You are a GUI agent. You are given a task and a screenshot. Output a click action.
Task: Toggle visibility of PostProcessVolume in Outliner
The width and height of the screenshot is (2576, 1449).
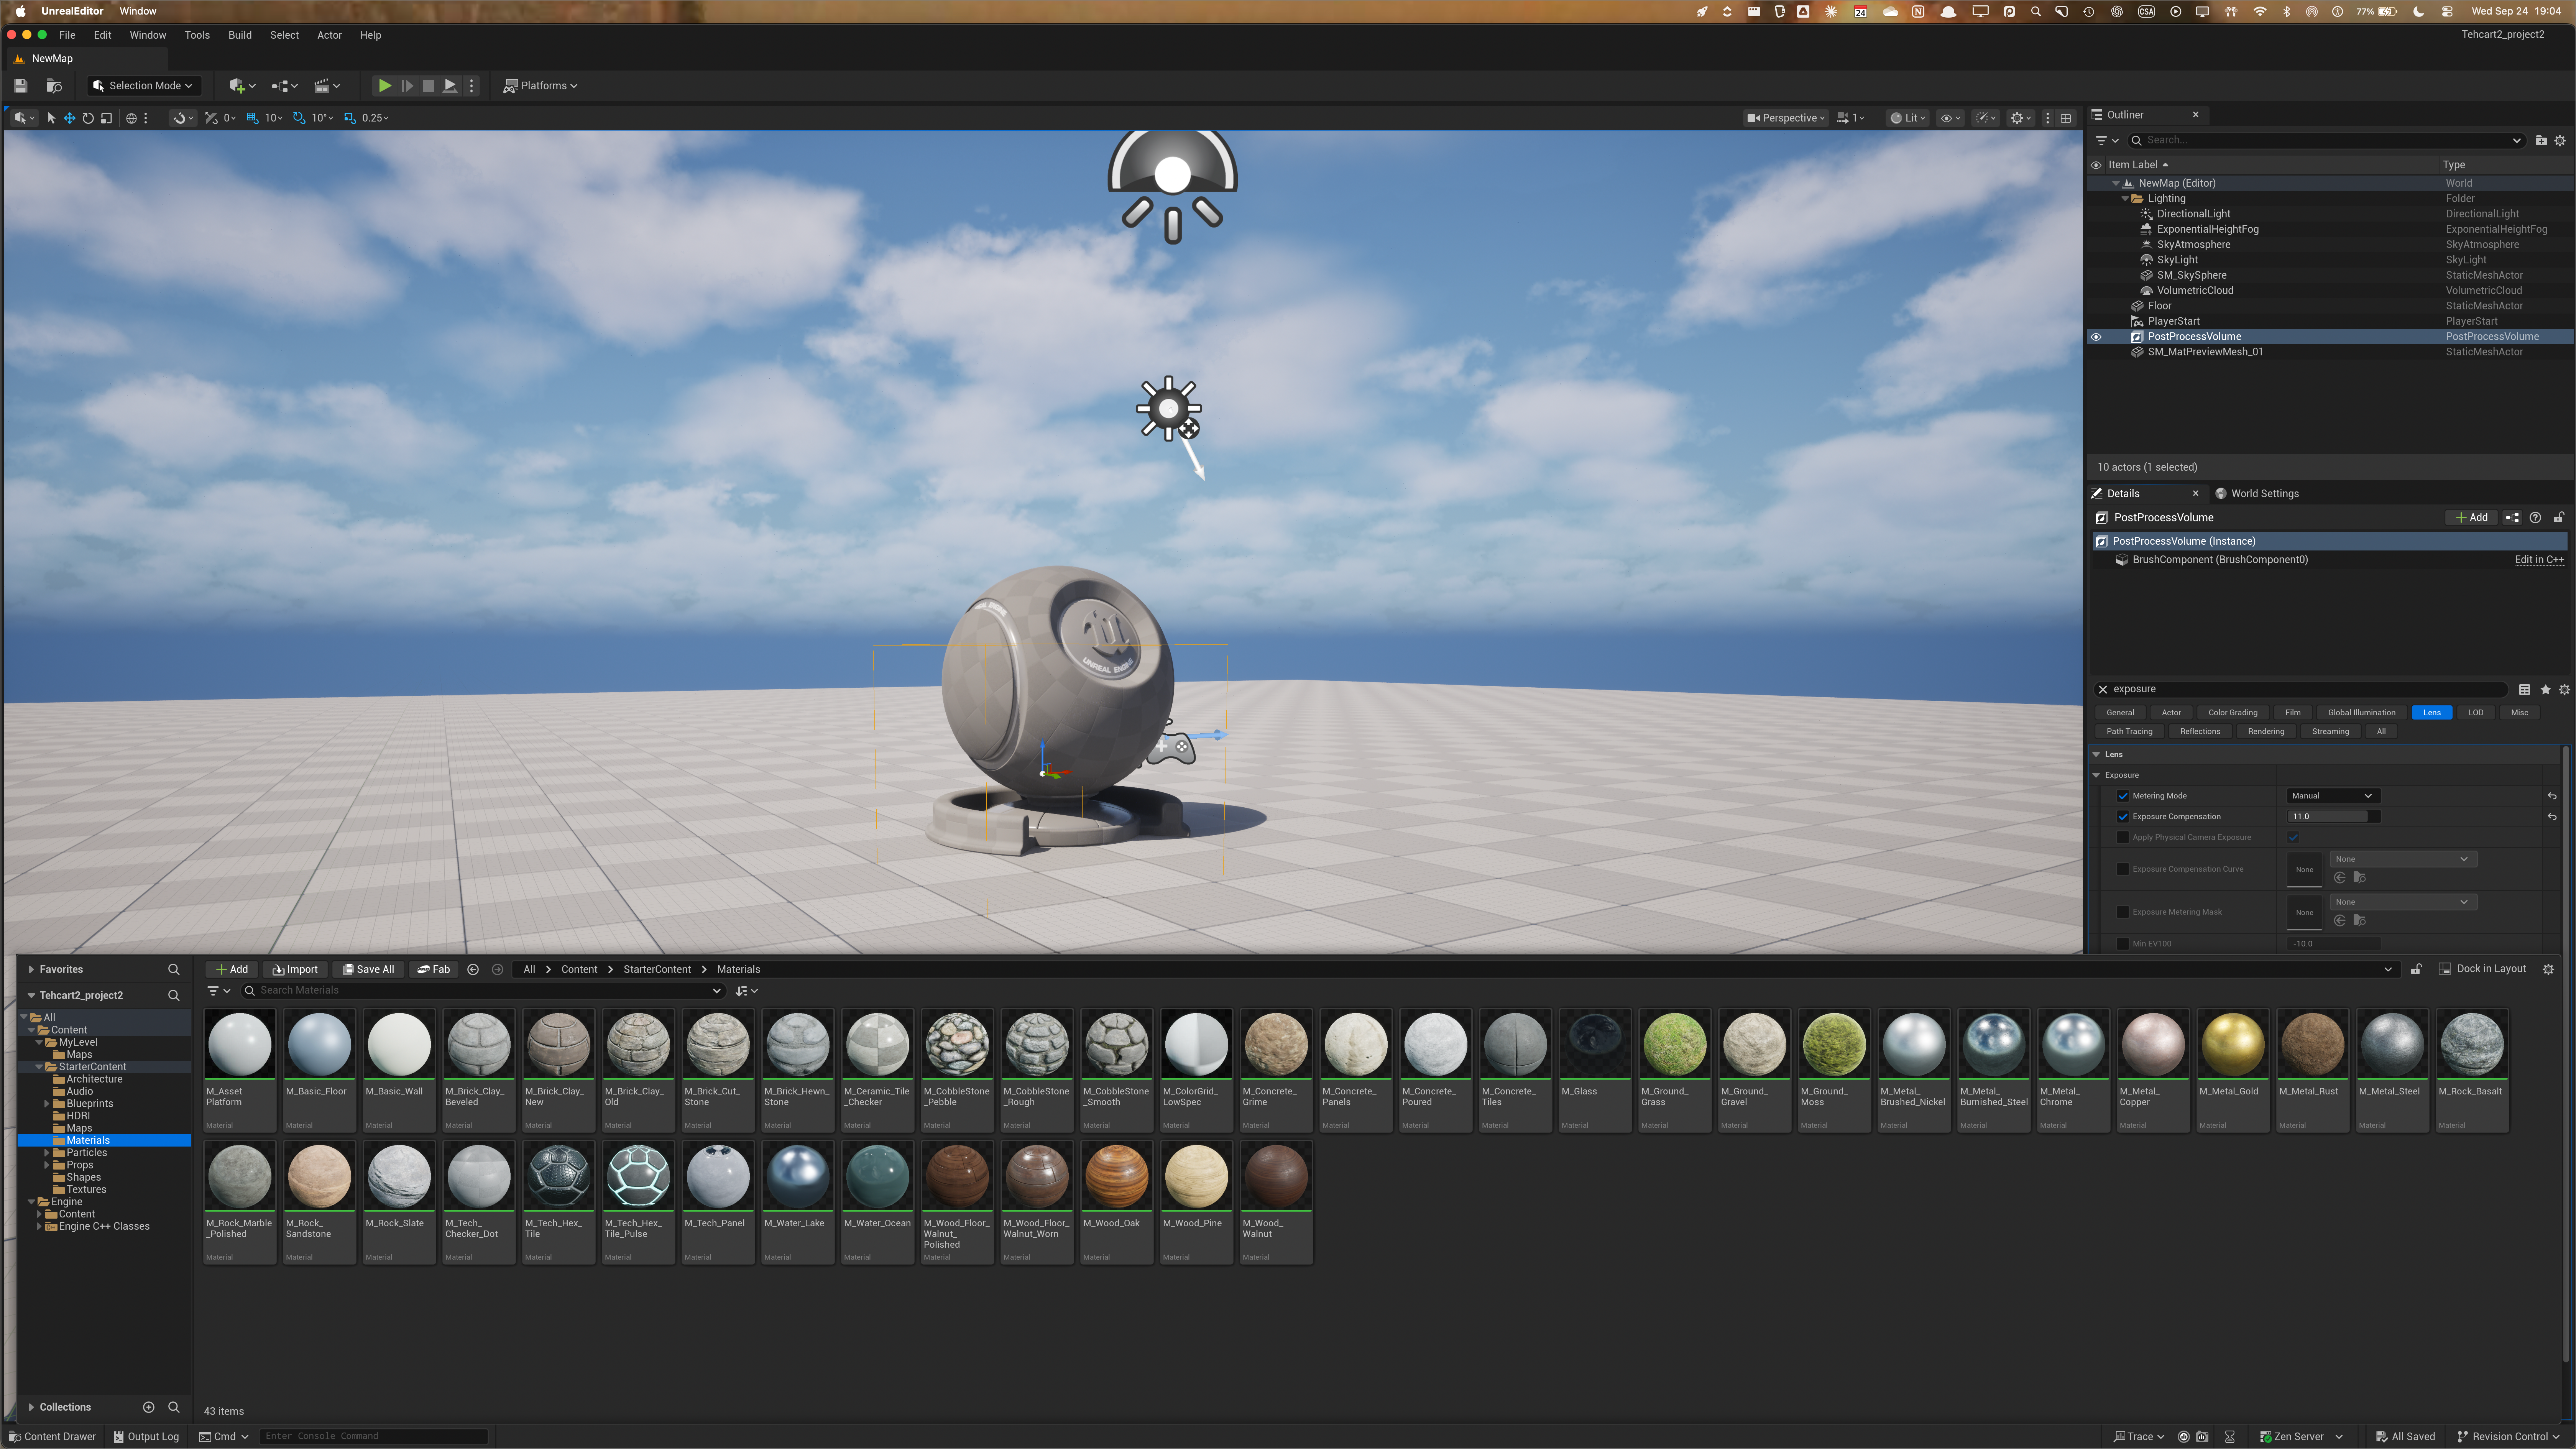pyautogui.click(x=2096, y=337)
